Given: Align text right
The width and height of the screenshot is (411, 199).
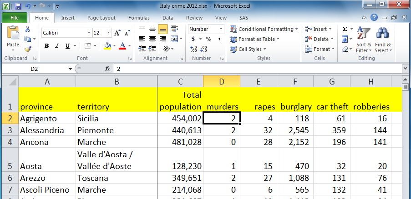Looking at the screenshot, I should (163, 39).
